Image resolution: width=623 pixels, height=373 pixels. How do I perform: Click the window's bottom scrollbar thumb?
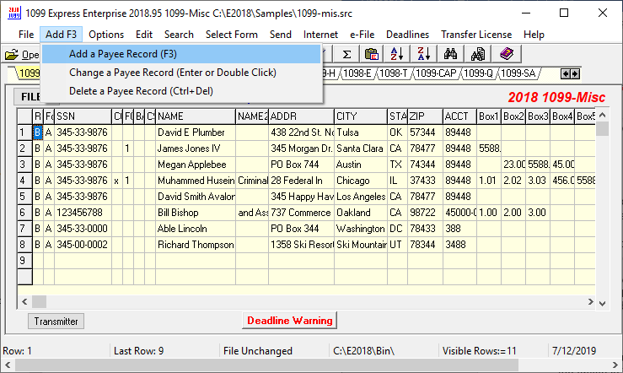266,365
